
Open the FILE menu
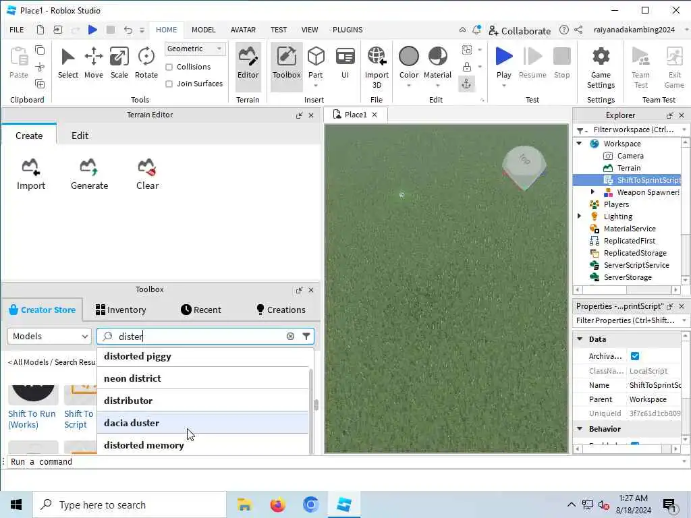(x=17, y=30)
